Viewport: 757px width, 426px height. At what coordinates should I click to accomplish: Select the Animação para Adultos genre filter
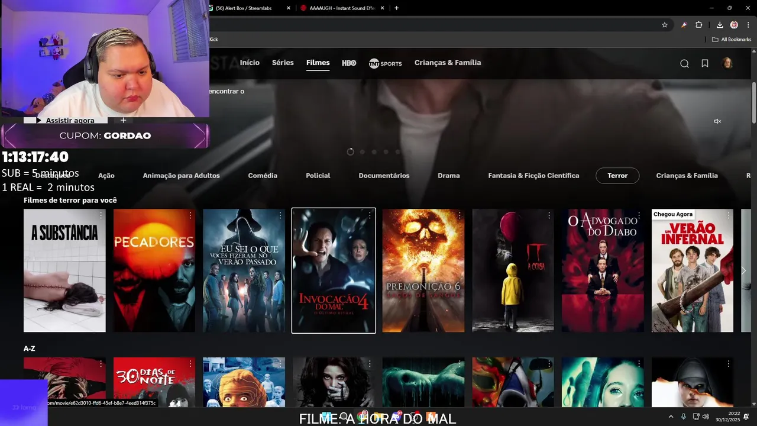(181, 176)
